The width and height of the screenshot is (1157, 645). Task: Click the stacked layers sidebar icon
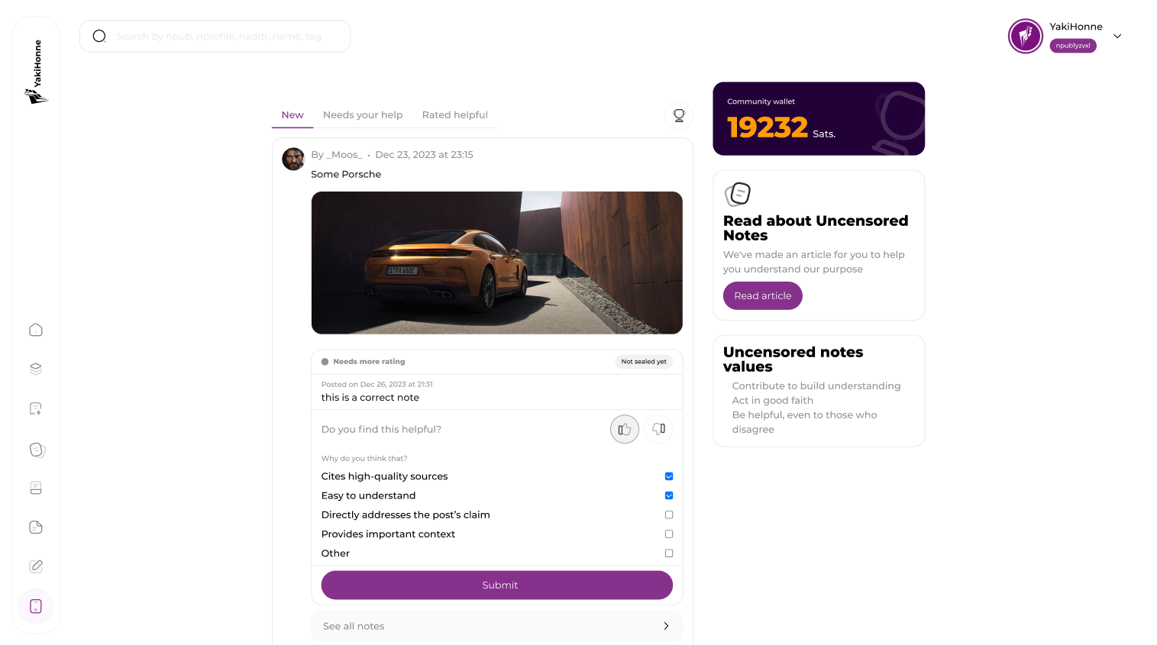tap(36, 369)
